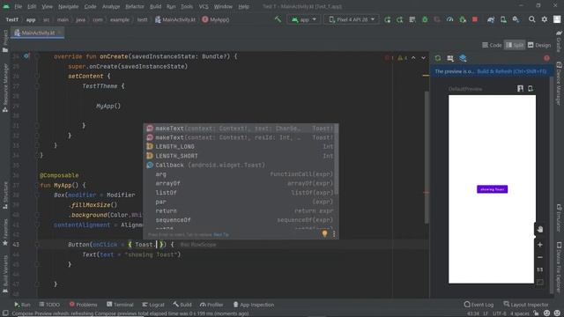Click Deploy DefaultPreview to device icon
Screen dimensions: 564x317
click(x=531, y=88)
